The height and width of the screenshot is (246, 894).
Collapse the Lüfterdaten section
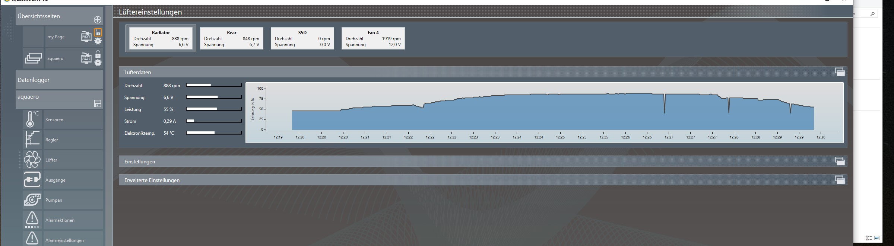840,72
